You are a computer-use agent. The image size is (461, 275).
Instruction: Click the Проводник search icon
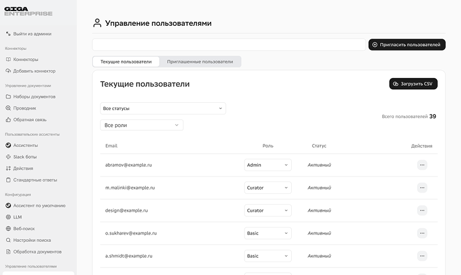point(8,108)
